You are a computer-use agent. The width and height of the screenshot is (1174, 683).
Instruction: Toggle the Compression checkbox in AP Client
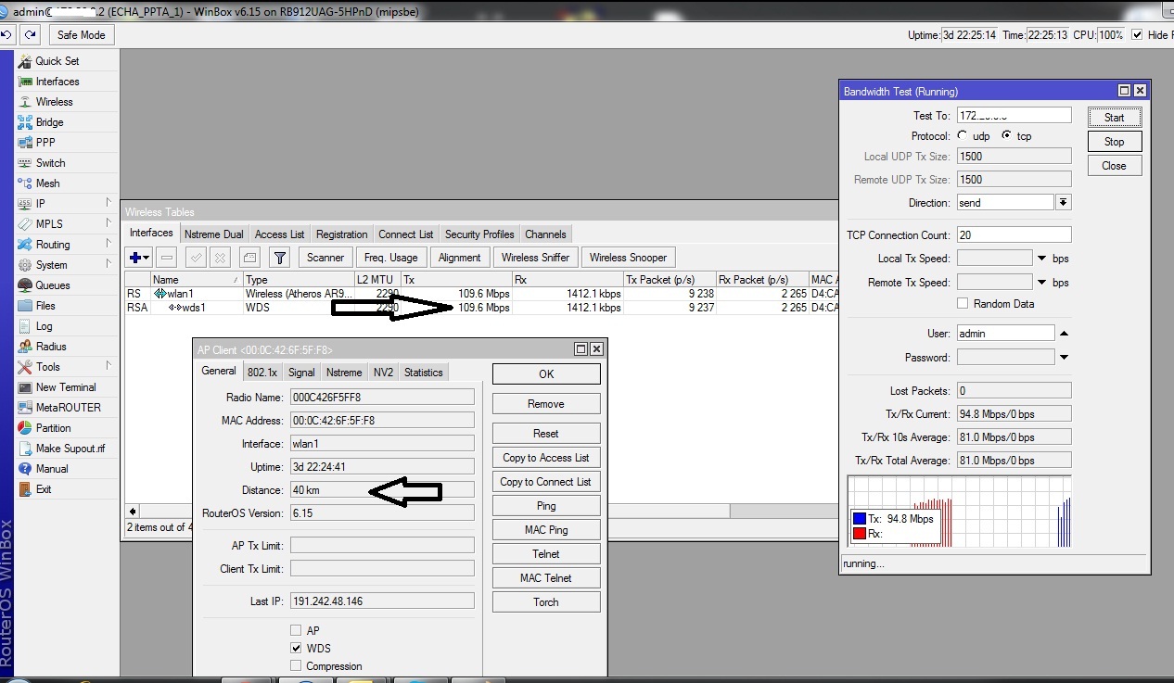click(x=296, y=666)
